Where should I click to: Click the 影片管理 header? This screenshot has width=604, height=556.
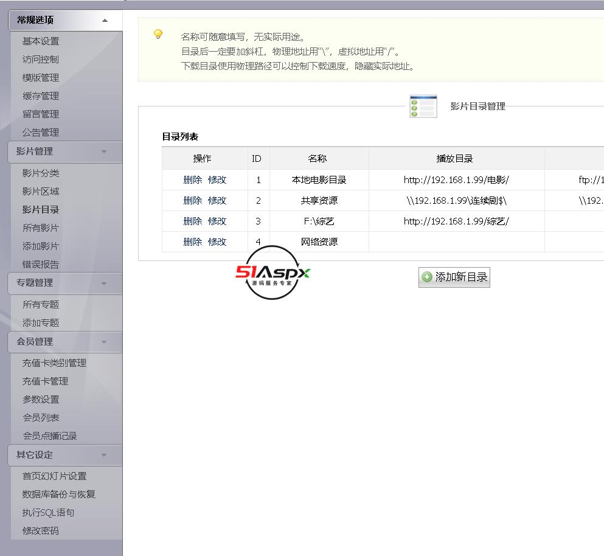click(x=65, y=152)
